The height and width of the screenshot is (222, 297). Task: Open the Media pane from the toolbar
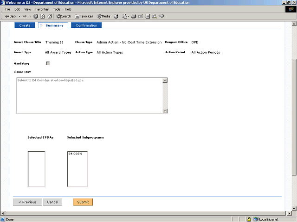103,16
